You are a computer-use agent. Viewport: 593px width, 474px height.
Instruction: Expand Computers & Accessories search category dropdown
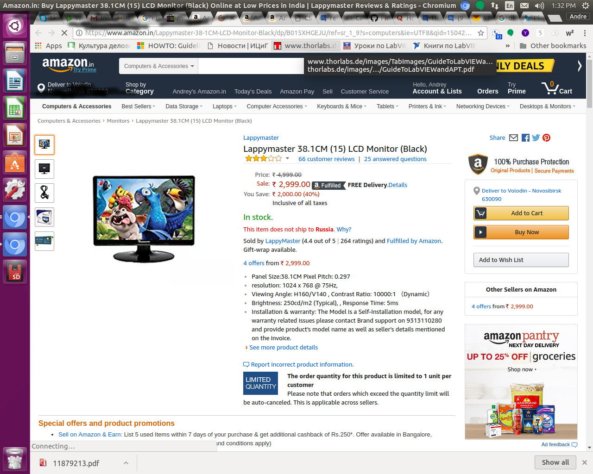(158, 66)
